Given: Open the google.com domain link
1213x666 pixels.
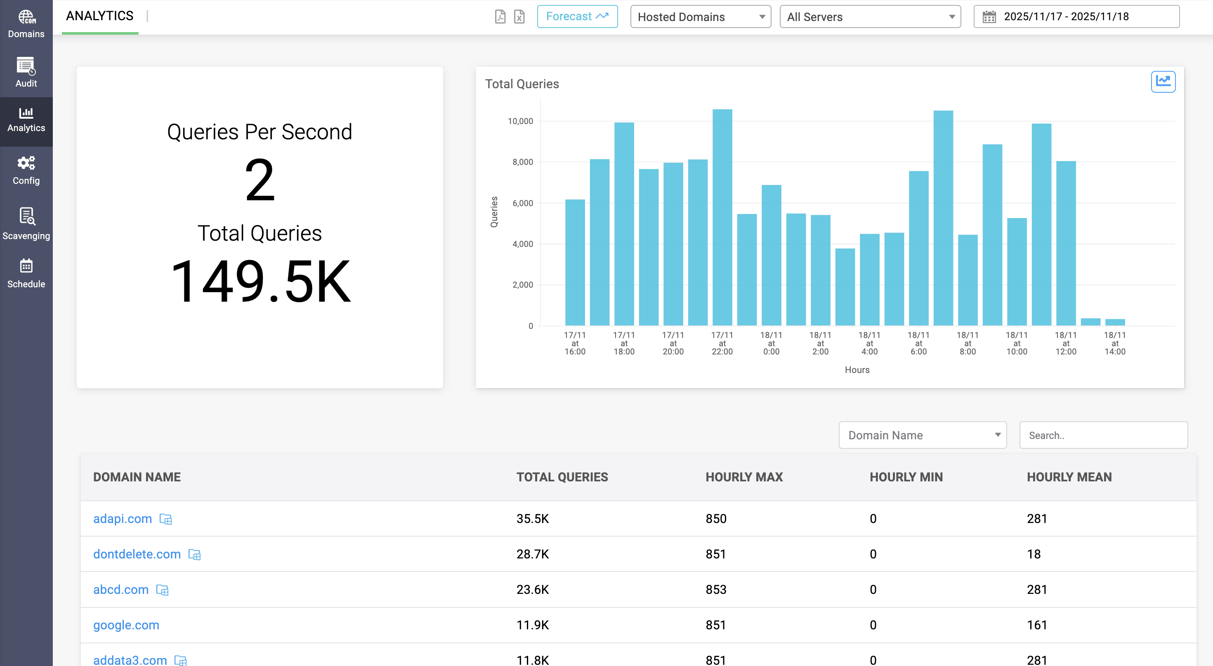Looking at the screenshot, I should (126, 625).
